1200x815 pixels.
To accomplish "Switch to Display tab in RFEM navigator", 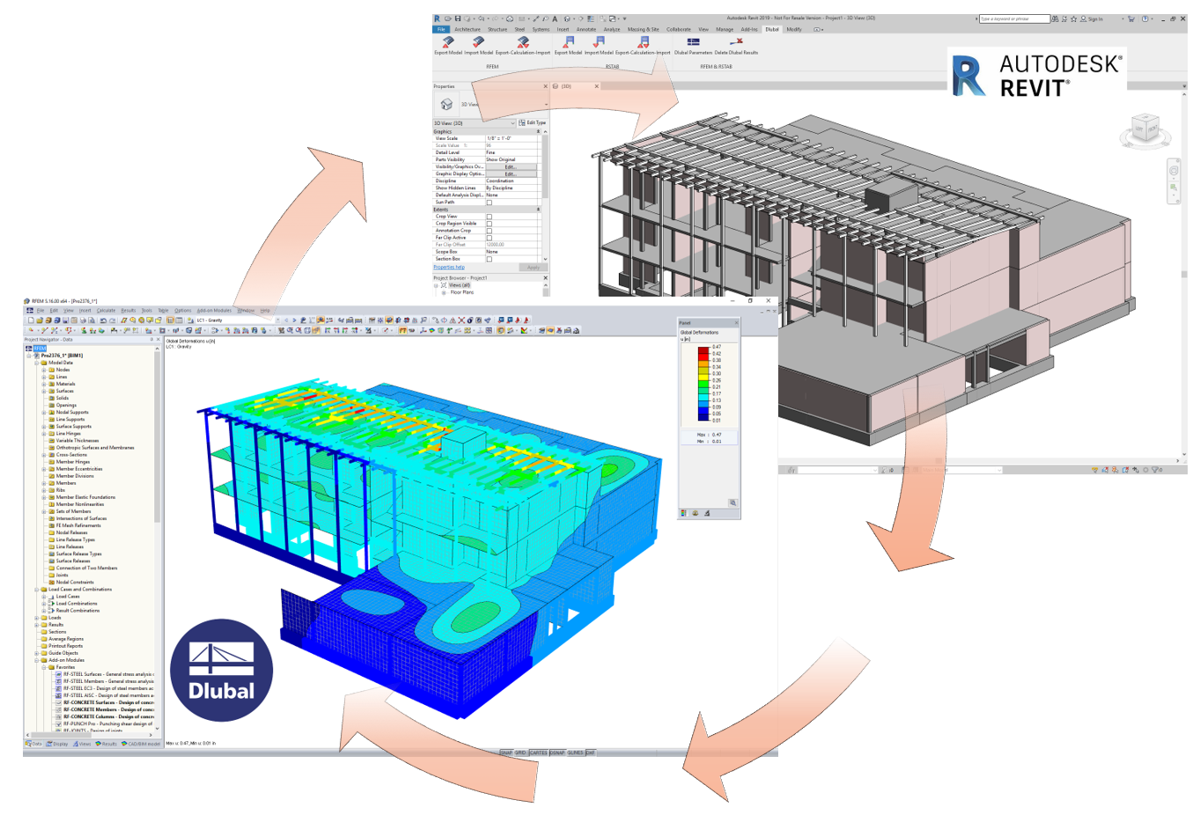I will tap(57, 744).
